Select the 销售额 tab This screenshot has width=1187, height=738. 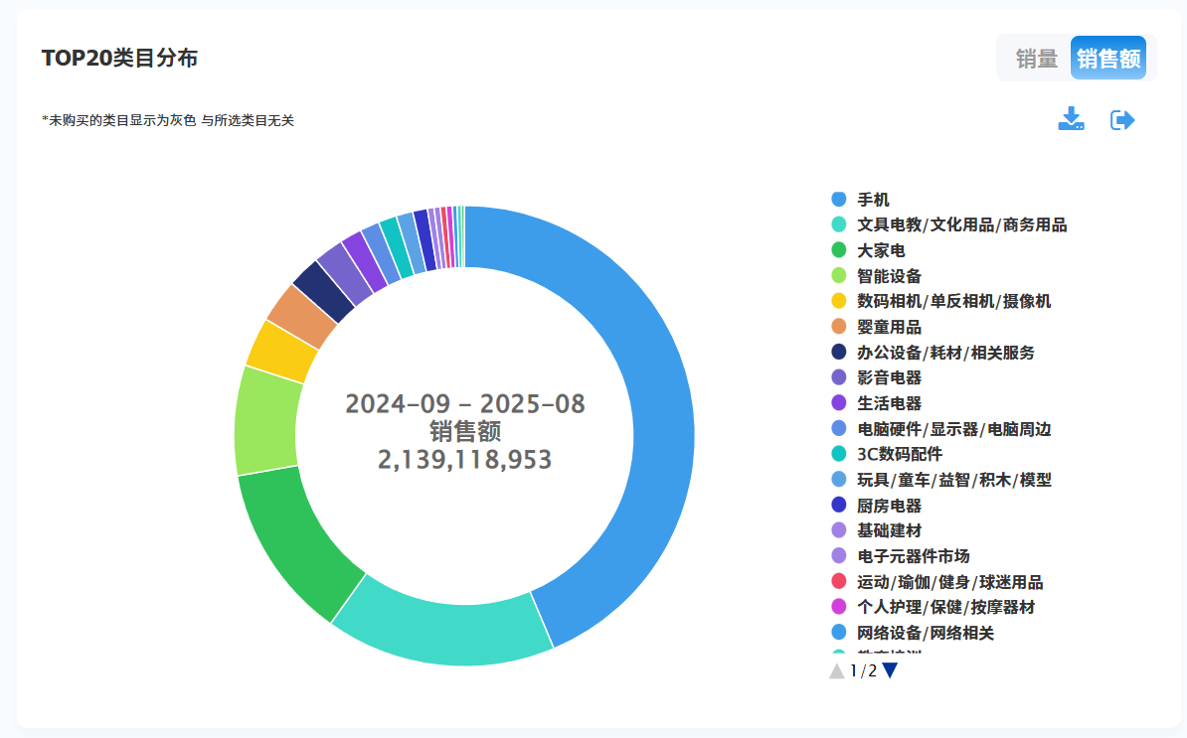pos(1108,59)
